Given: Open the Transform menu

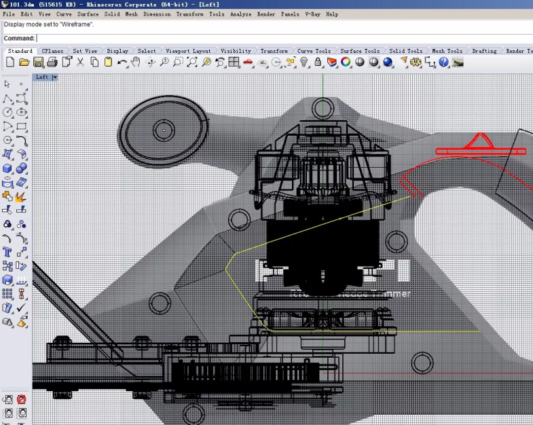Looking at the screenshot, I should coord(189,14).
